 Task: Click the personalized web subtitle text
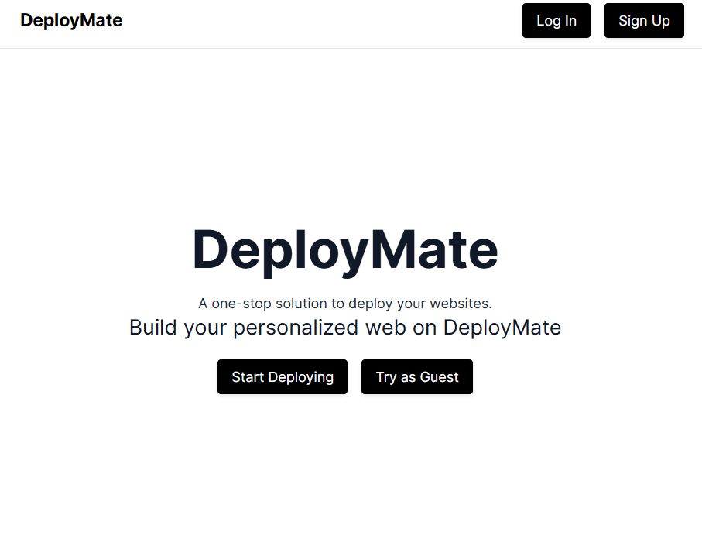(345, 327)
